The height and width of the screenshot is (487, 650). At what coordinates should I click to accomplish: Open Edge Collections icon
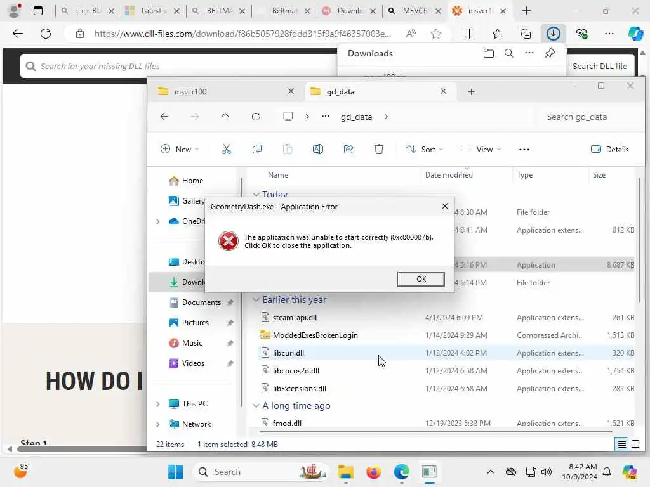[525, 34]
